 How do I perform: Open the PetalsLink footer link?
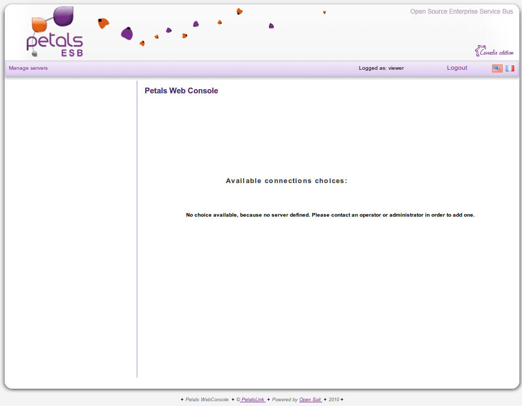253,400
